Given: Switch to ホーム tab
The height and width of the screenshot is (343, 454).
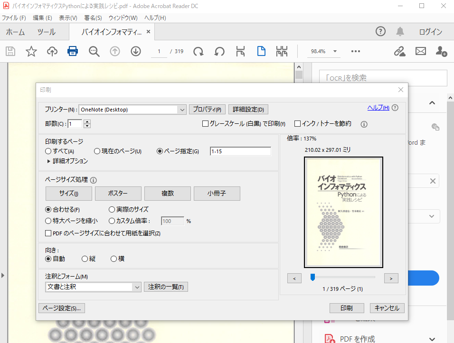Looking at the screenshot, I should coord(15,32).
